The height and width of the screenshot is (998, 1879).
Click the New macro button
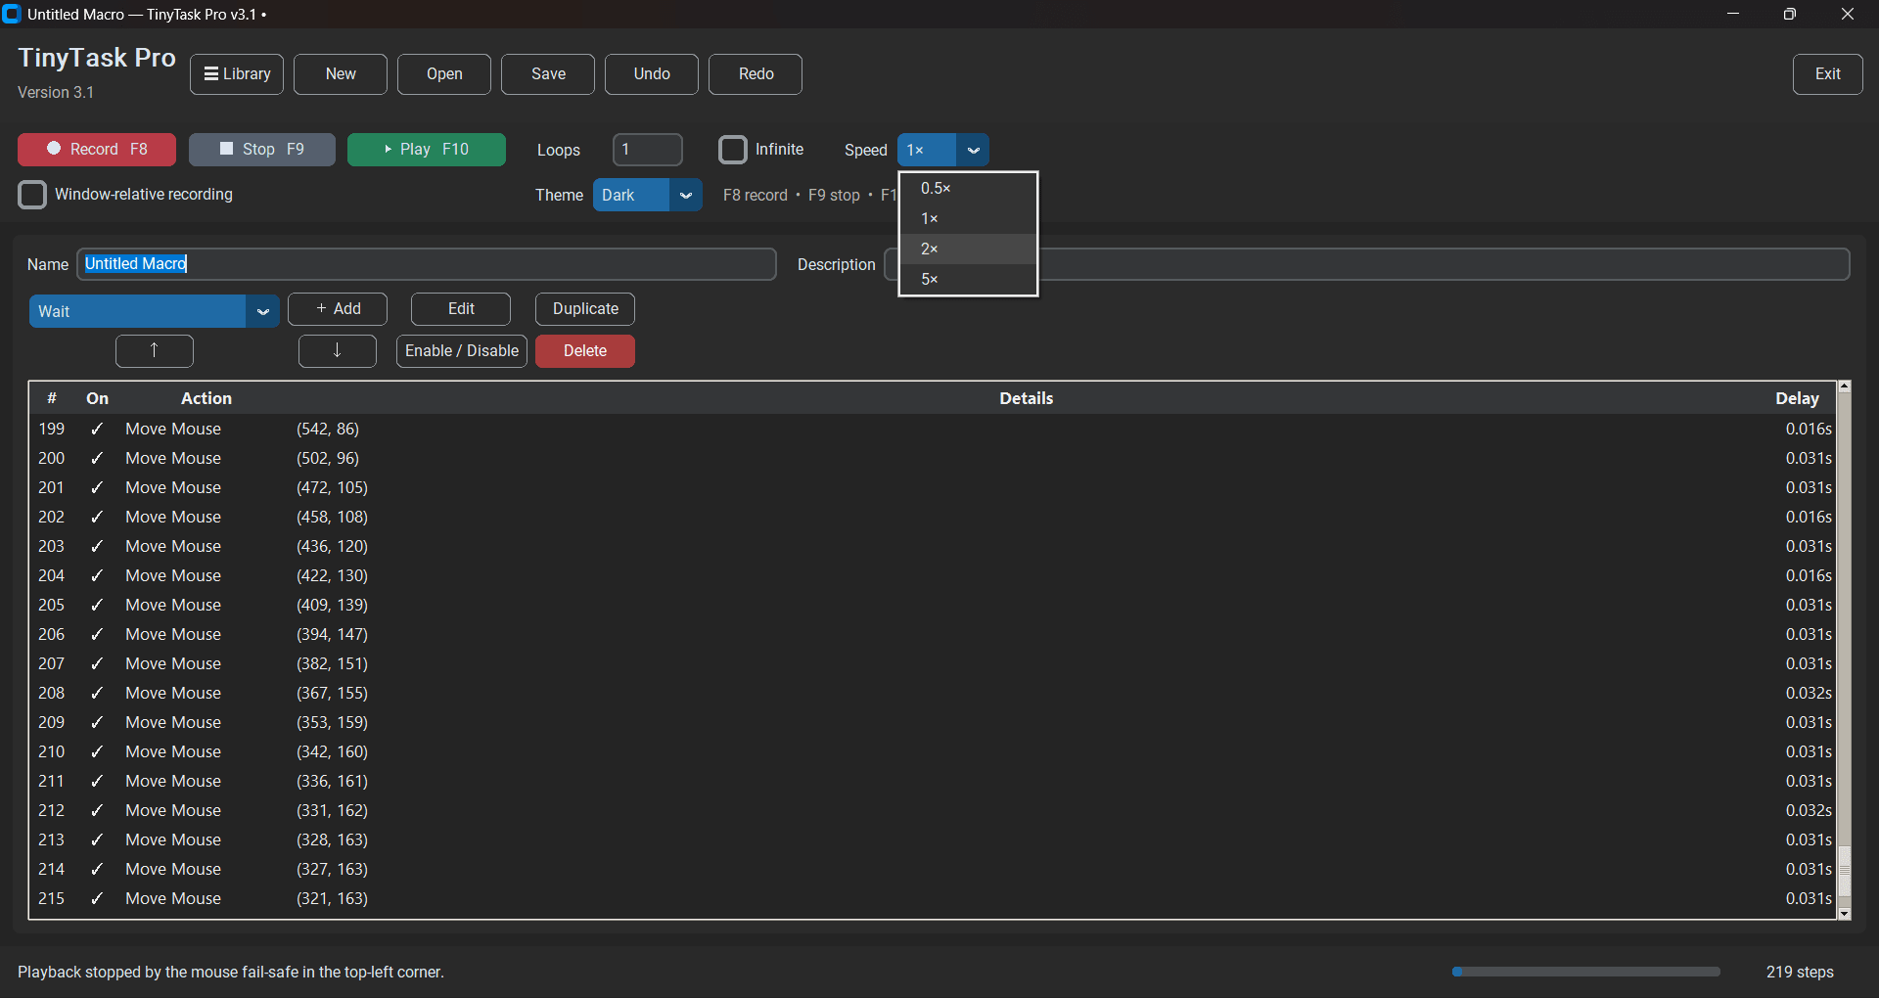point(341,74)
